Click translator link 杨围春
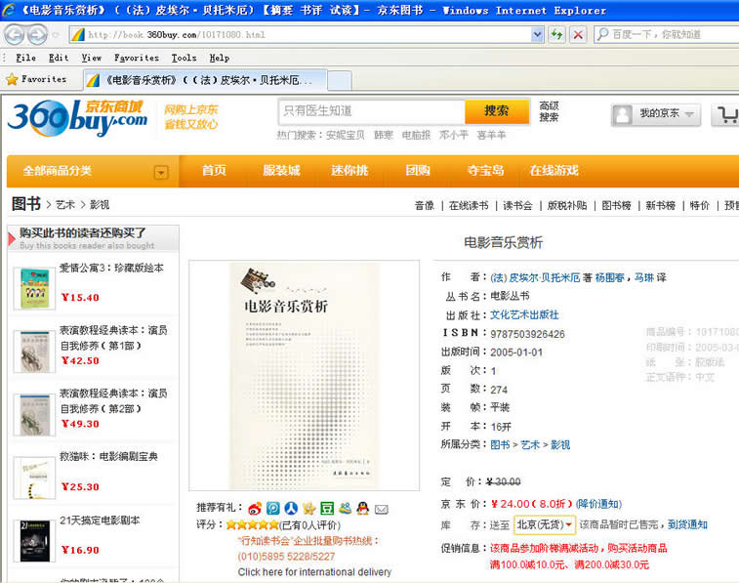Screen dimensions: 739x583 coord(610,277)
